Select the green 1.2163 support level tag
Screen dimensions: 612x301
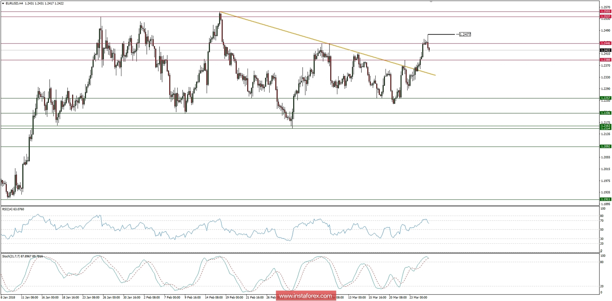click(x=605, y=126)
